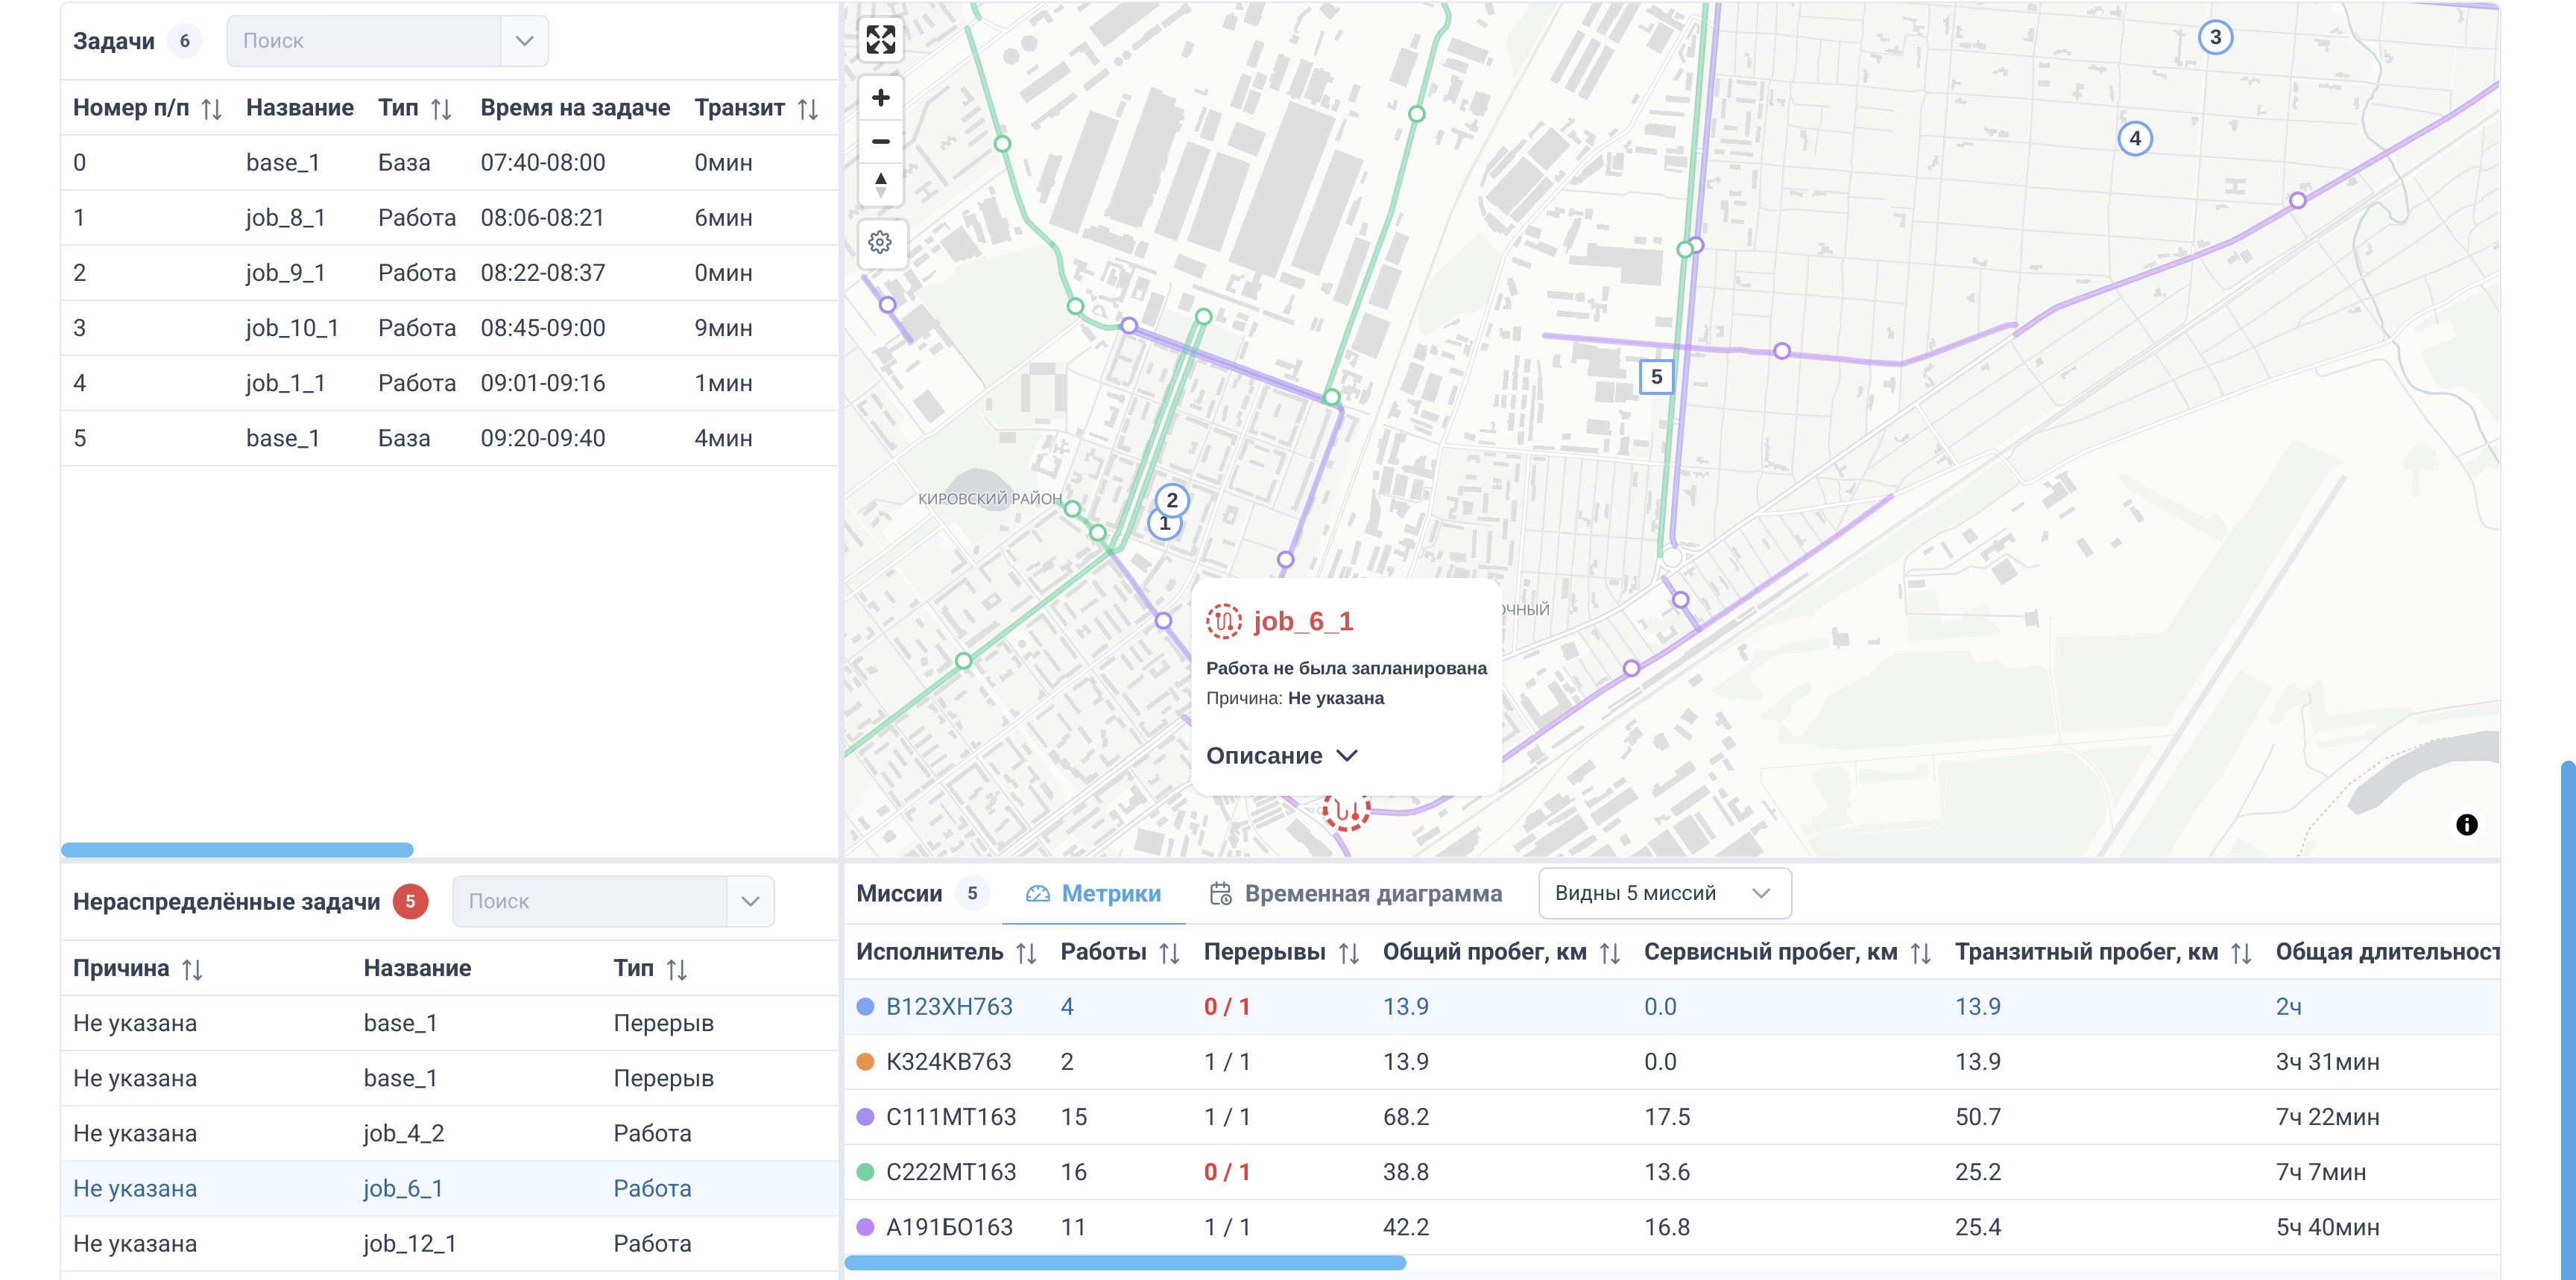The image size is (2576, 1280).
Task: Click missions table horizontal scrollbar
Action: [x=1126, y=1263]
